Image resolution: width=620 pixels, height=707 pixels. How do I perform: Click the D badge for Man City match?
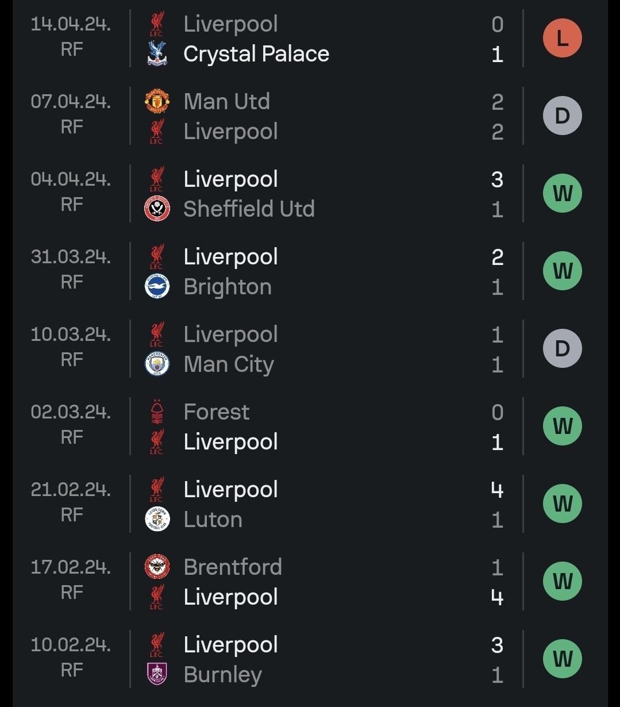point(563,349)
